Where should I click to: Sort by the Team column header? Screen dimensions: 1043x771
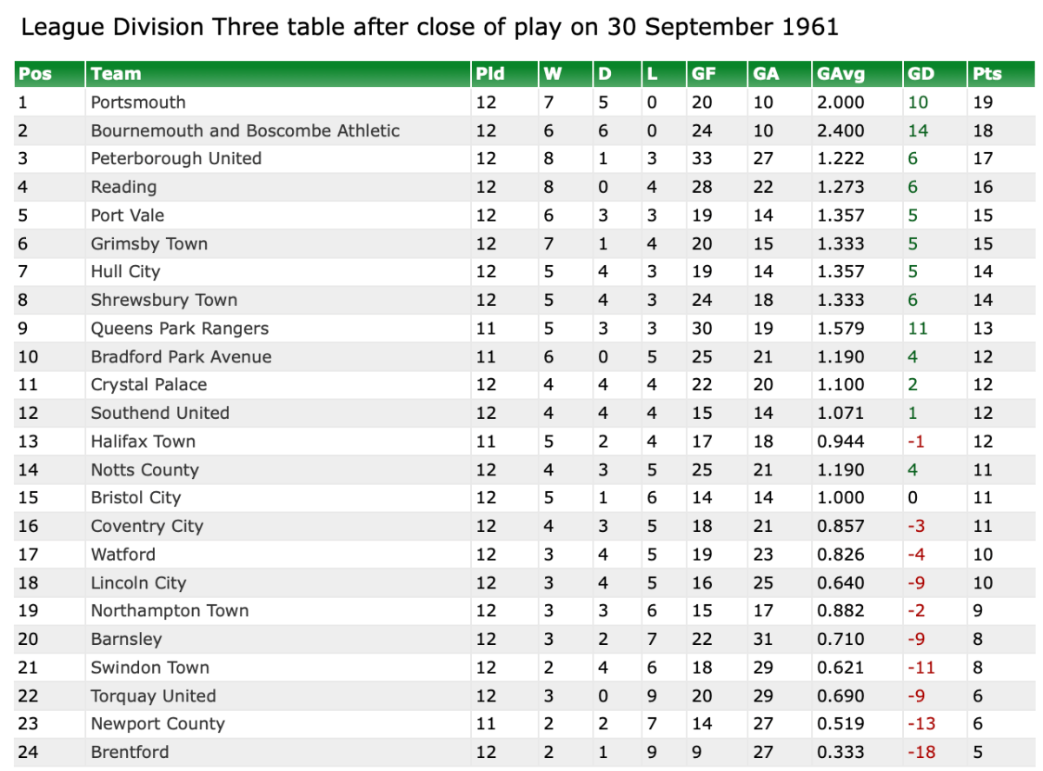coord(116,74)
